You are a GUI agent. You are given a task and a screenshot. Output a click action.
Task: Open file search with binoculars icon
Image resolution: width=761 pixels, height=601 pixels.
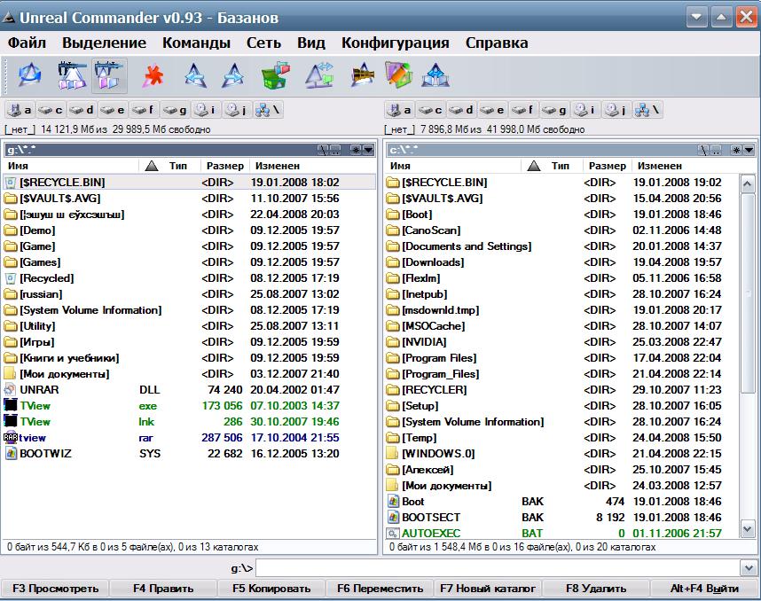tap(363, 75)
